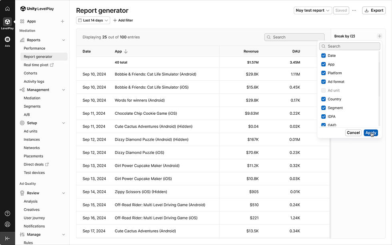392x245 pixels.
Task: Click the magnifier icon in popup search
Action: 324,46
